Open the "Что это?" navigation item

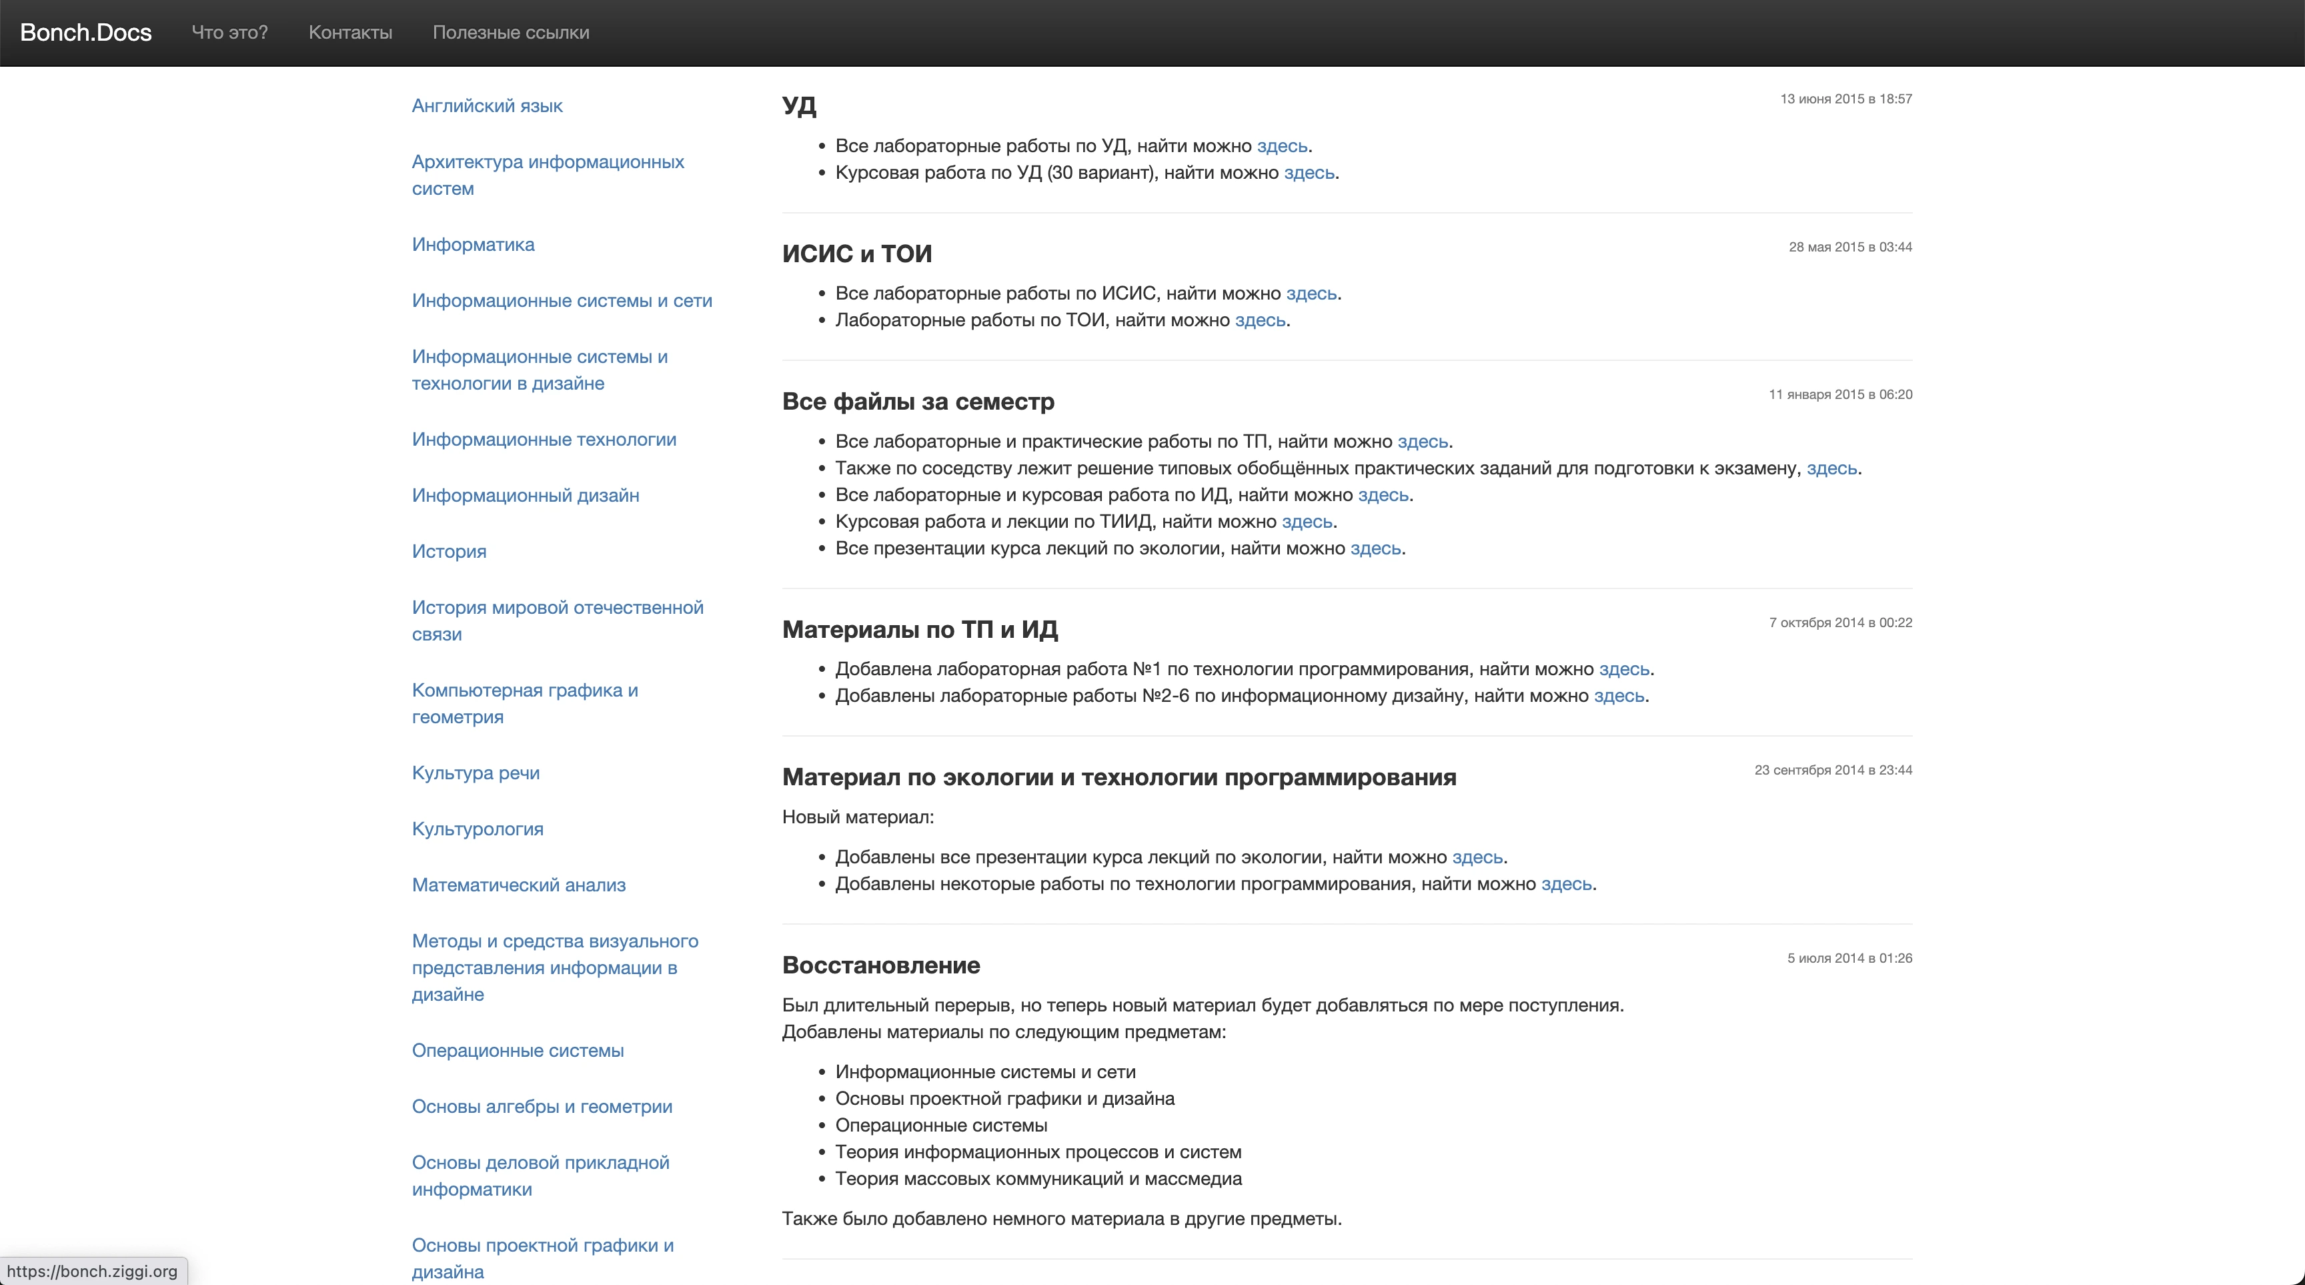click(x=229, y=32)
